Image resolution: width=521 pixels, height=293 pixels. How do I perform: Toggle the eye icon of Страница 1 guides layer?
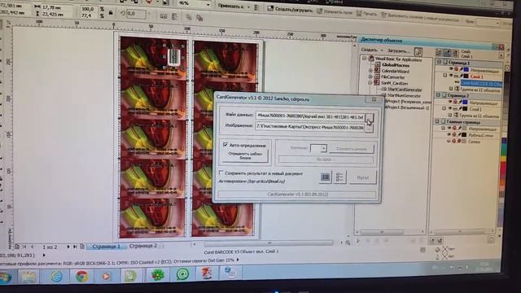pyautogui.click(x=451, y=68)
